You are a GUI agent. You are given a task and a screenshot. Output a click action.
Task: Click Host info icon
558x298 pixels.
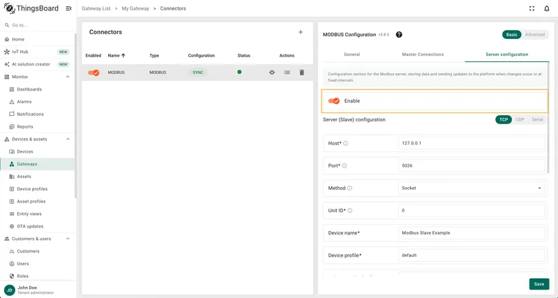click(x=345, y=144)
